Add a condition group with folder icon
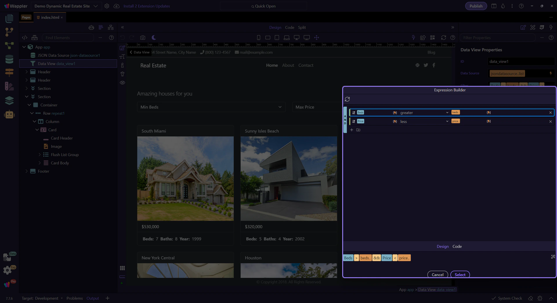 click(x=358, y=130)
